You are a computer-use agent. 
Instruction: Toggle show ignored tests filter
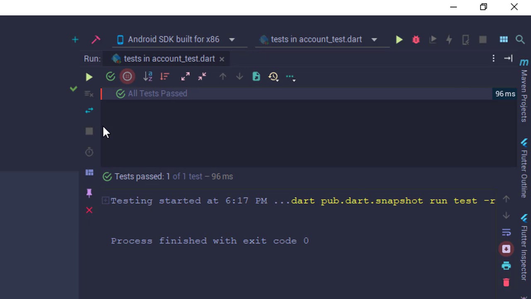coord(127,76)
